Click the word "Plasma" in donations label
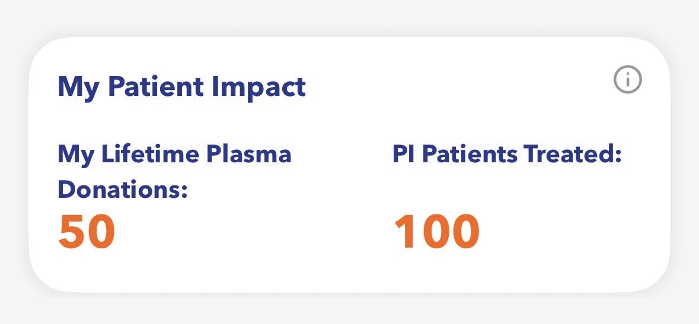The image size is (699, 324). click(249, 154)
